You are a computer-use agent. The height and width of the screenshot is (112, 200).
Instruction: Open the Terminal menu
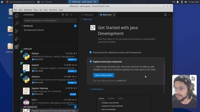pyautogui.click(x=53, y=10)
